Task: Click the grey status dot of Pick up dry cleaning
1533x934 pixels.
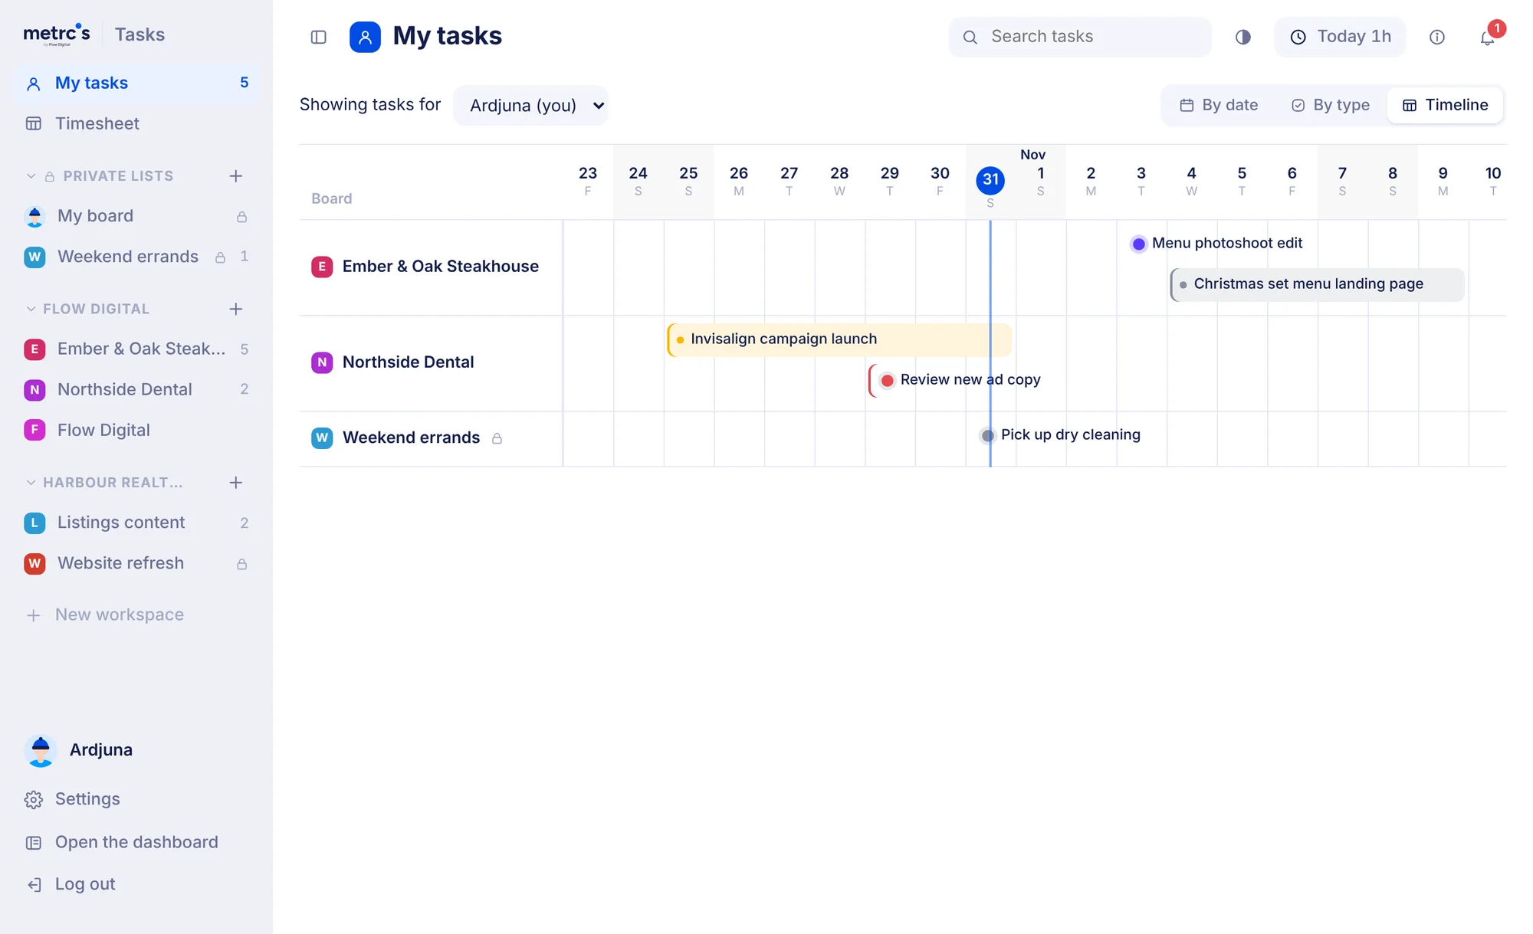Action: (987, 435)
